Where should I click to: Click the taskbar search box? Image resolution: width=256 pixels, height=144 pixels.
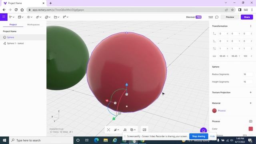tap(41, 140)
